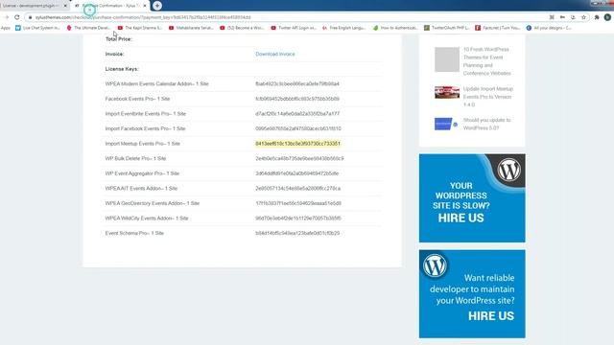614x345 pixels.
Task: Open The Ultimate Devel... bookmark
Action: [88, 28]
